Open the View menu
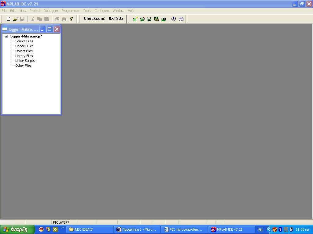 click(23, 11)
